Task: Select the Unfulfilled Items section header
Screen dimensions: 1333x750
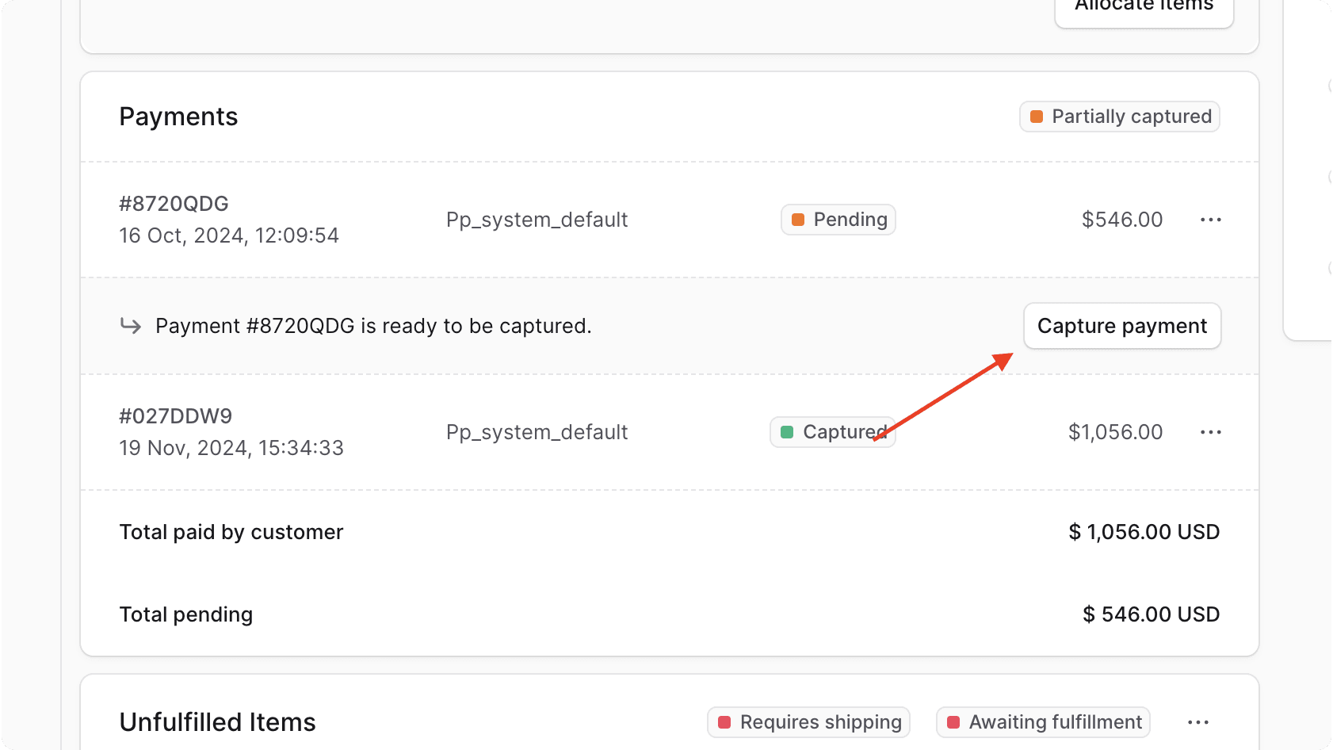Action: point(217,722)
